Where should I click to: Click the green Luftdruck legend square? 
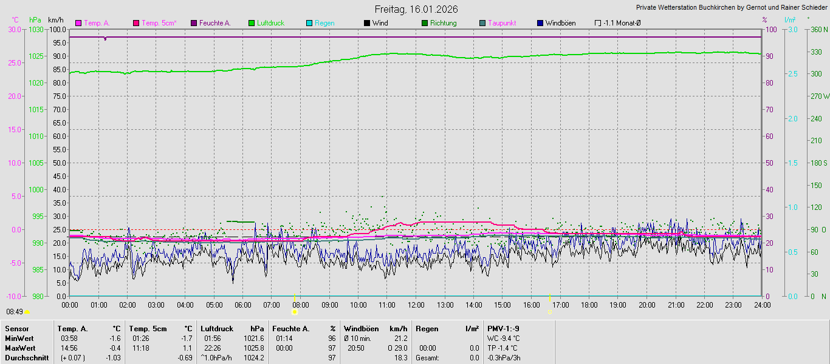[252, 23]
